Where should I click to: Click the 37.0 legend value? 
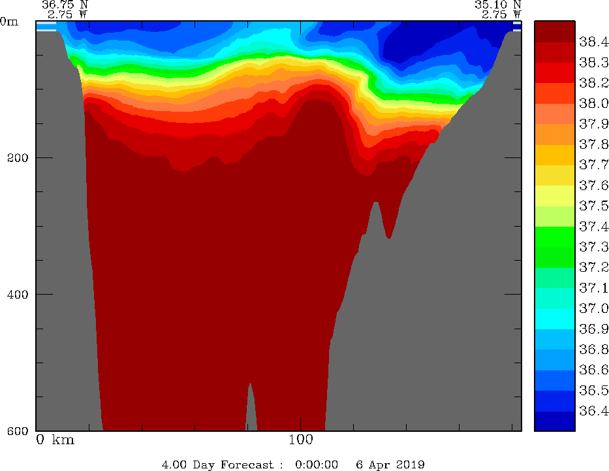point(593,309)
